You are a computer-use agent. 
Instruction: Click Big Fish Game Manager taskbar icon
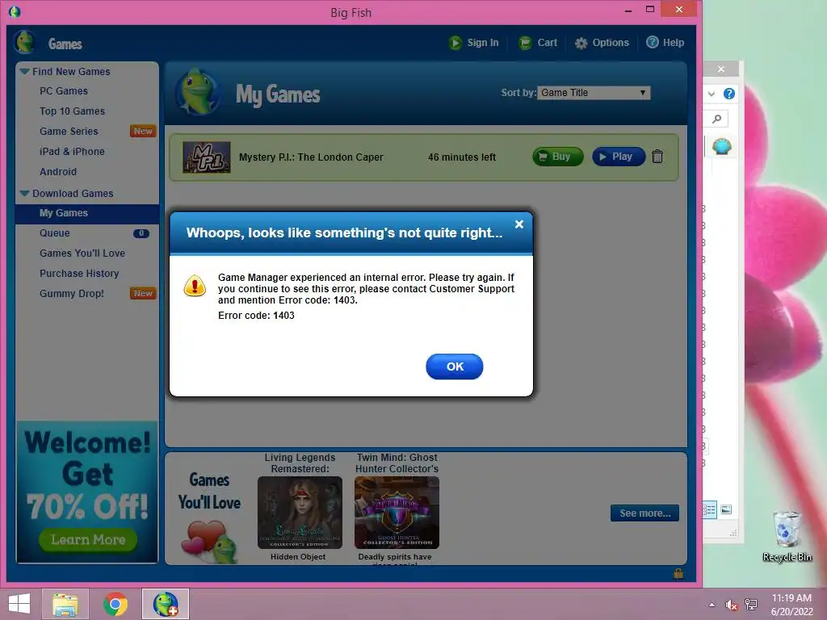point(166,604)
